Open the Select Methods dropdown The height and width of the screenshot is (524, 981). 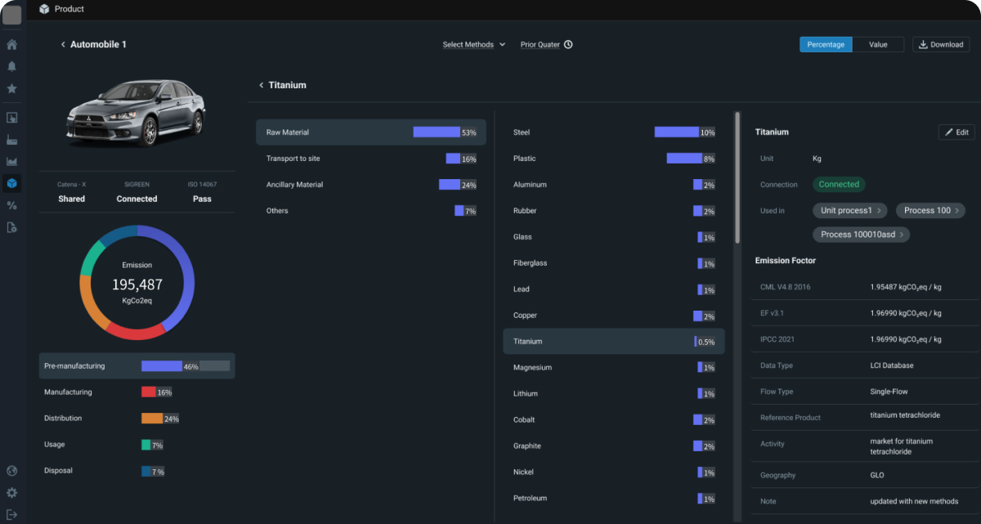tap(474, 44)
